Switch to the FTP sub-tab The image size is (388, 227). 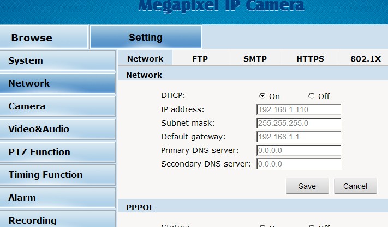tap(200, 59)
